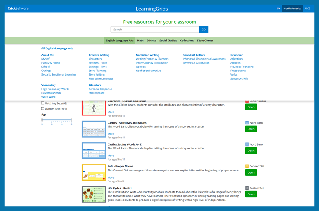Screen dimensions: 319x211
Task: Click the Word Bank icon for Castles Setting Words A - Z
Action: point(247,144)
